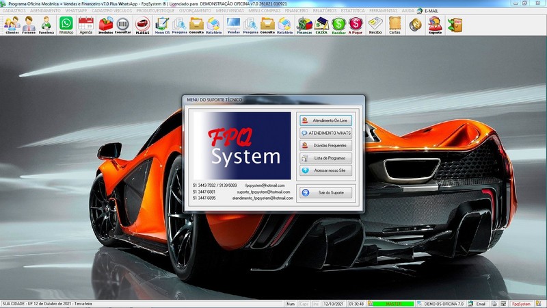This screenshot has height=308, width=547.
Task: Click Email in the status bar
Action: pos(481,303)
